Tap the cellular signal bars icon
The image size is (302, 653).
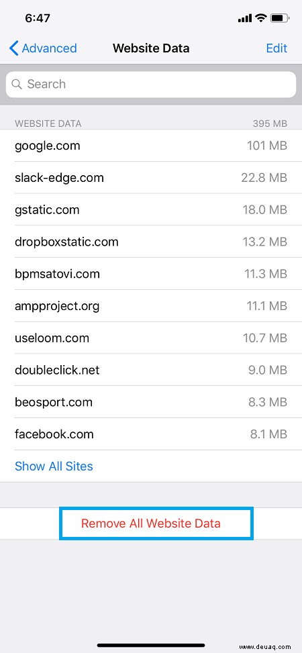pos(245,18)
